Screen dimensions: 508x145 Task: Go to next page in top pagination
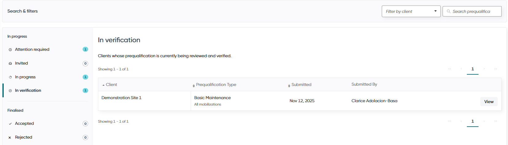coord(484,69)
